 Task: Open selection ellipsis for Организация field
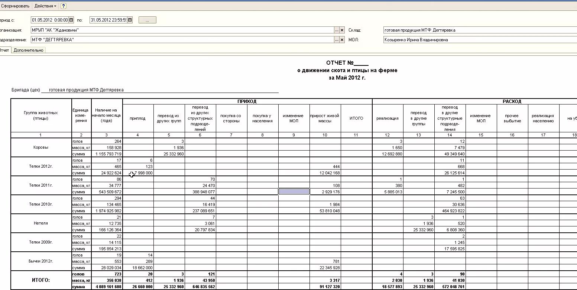(337, 30)
